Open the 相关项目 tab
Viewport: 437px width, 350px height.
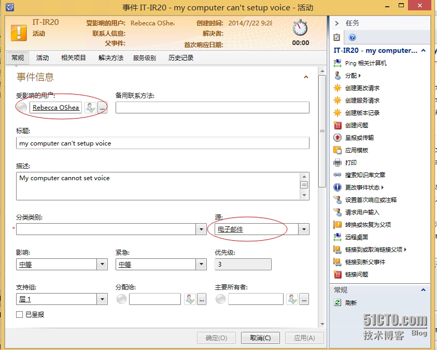pyautogui.click(x=73, y=57)
